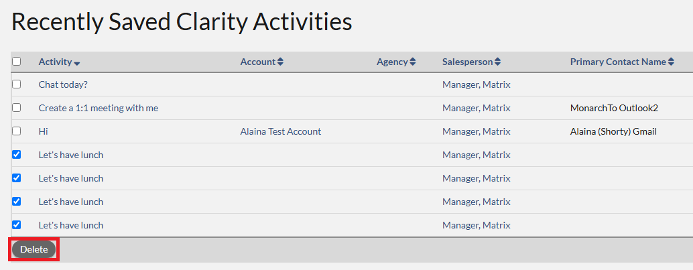Click the Activity column header
Viewport: 693px width, 270px height.
click(x=55, y=62)
